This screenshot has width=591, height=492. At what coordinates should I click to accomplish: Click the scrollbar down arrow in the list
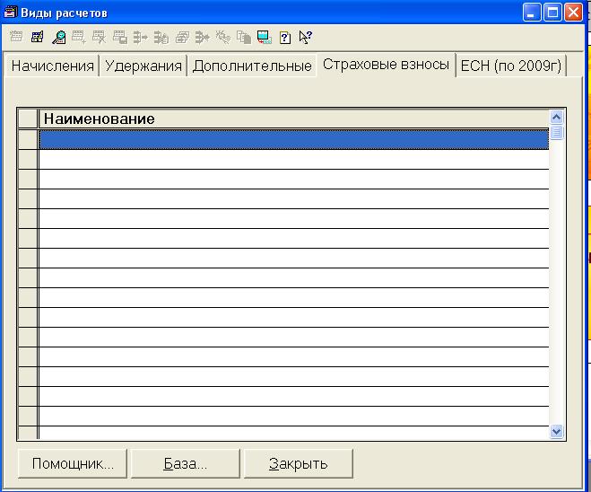click(x=556, y=432)
